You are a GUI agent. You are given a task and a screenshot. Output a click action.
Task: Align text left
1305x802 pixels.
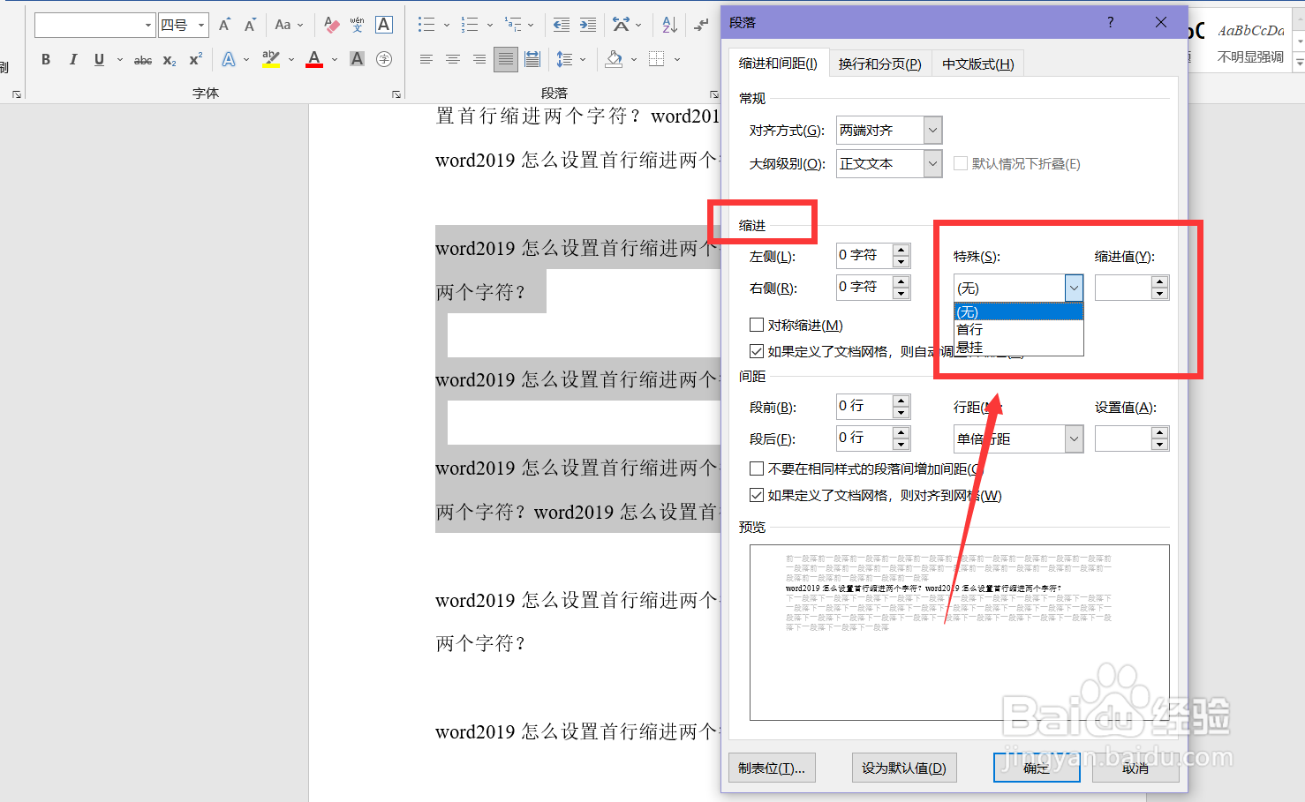pyautogui.click(x=426, y=59)
